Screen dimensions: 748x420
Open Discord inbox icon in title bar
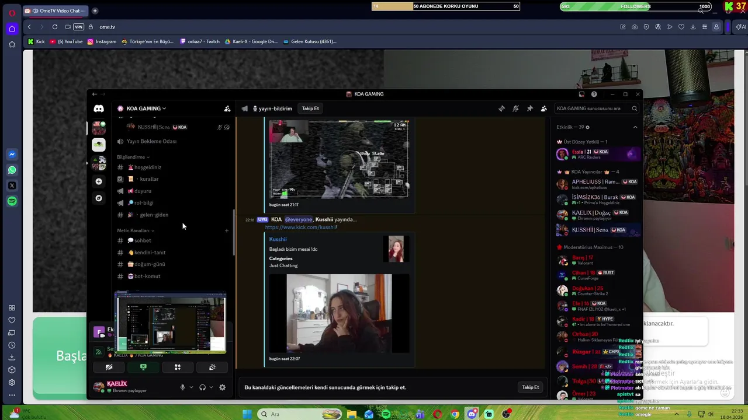pyautogui.click(x=581, y=94)
